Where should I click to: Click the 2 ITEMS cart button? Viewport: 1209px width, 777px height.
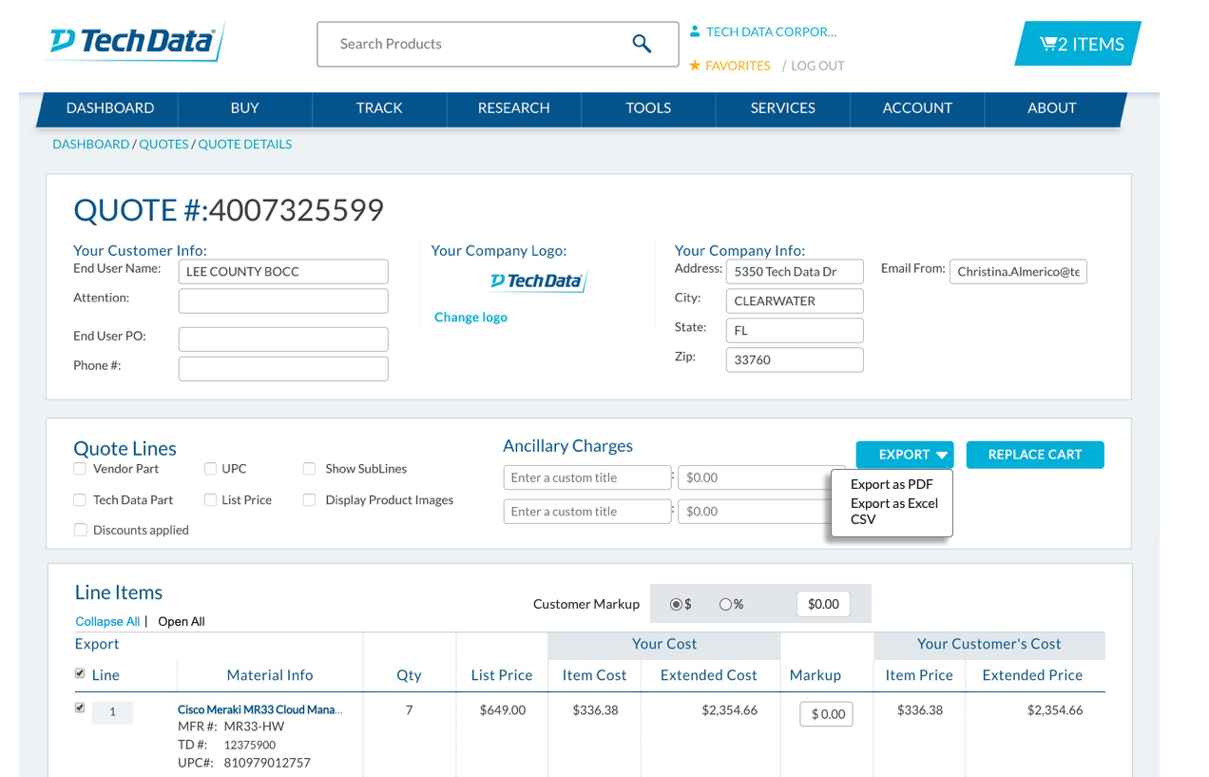pos(1078,44)
